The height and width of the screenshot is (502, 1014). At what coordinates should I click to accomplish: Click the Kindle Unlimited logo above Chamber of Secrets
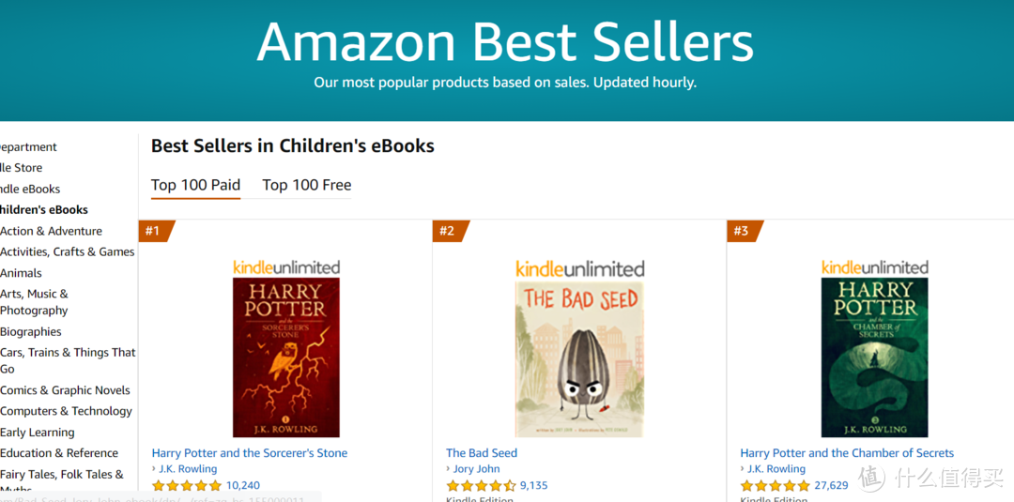click(874, 267)
